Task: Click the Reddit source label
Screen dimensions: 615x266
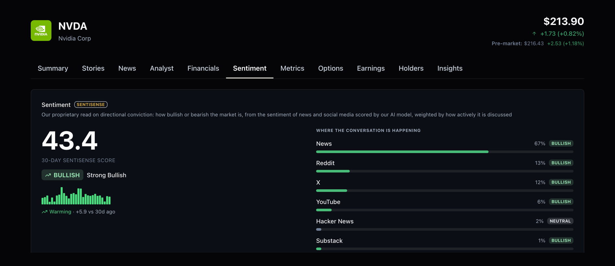Action: (x=325, y=163)
